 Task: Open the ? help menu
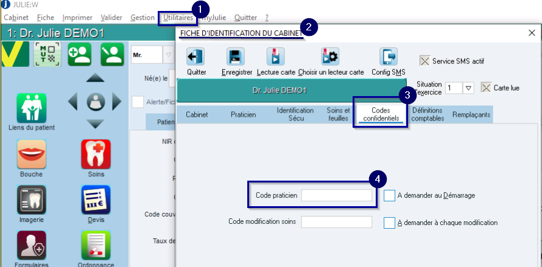point(267,17)
